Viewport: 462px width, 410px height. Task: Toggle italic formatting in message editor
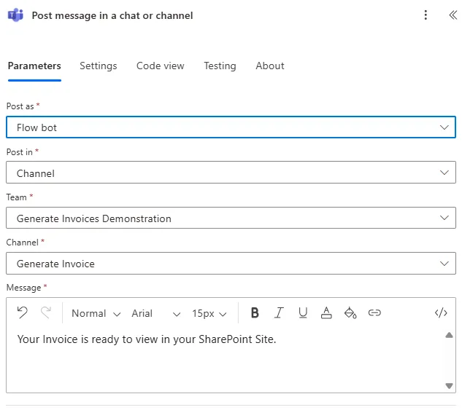pyautogui.click(x=279, y=313)
